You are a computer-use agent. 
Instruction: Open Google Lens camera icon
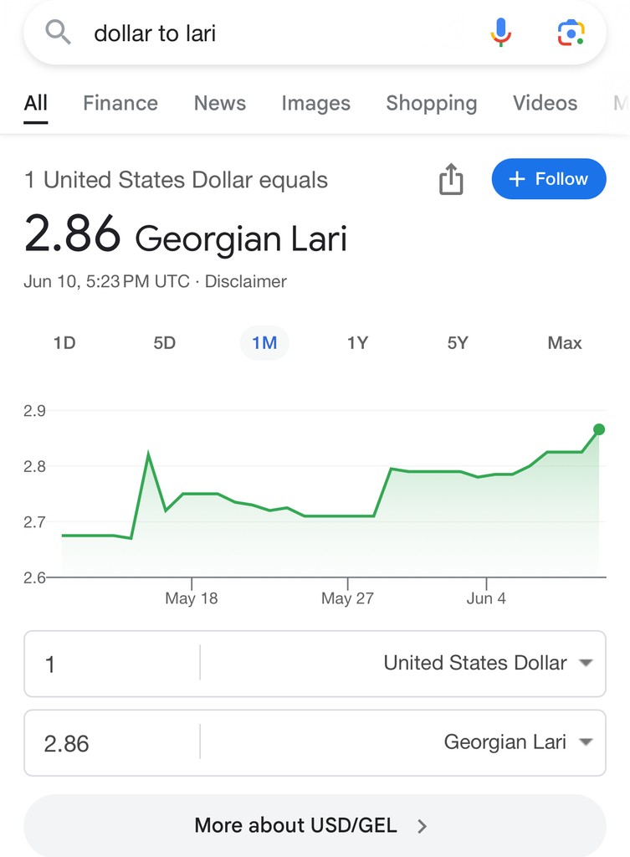tap(571, 33)
